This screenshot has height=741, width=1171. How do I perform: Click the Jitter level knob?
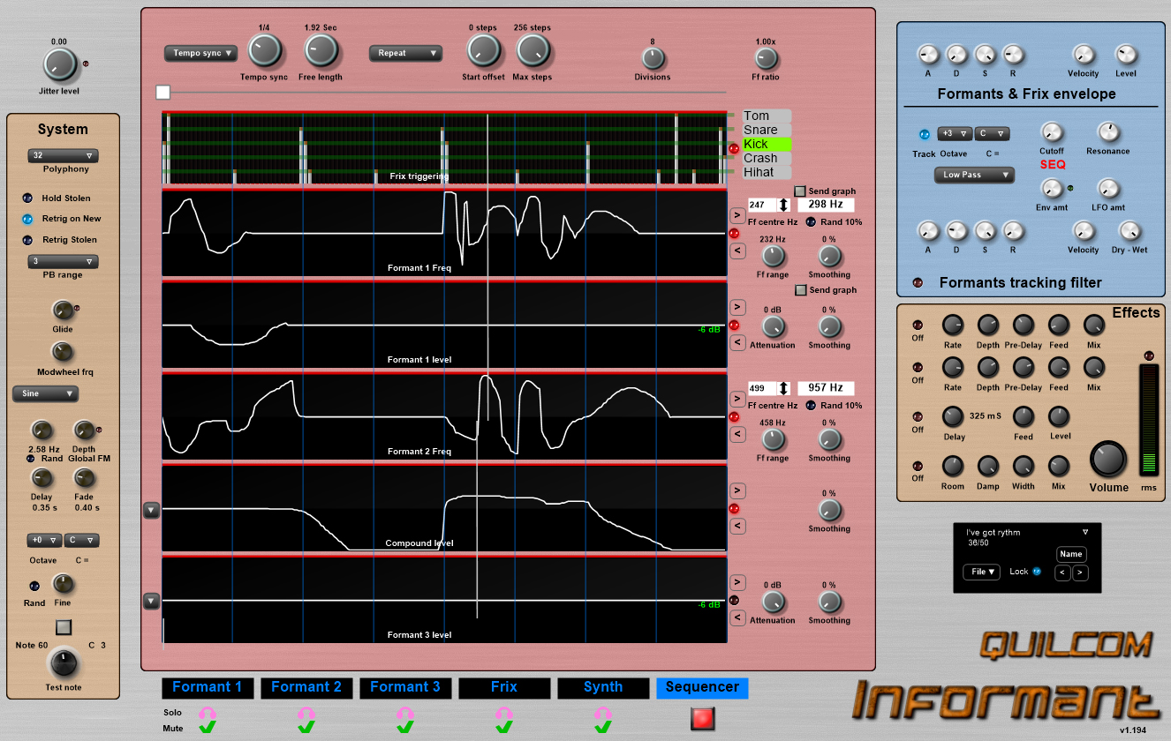59,64
